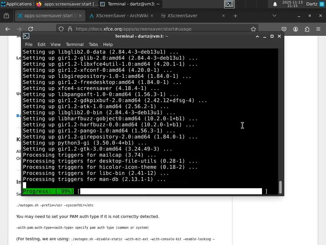Click the Terminal vertical scrollbar thumb
This screenshot has height=245, width=326.
280,187
